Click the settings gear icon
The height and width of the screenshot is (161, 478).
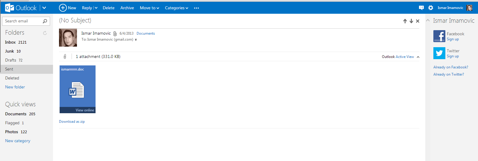[431, 8]
